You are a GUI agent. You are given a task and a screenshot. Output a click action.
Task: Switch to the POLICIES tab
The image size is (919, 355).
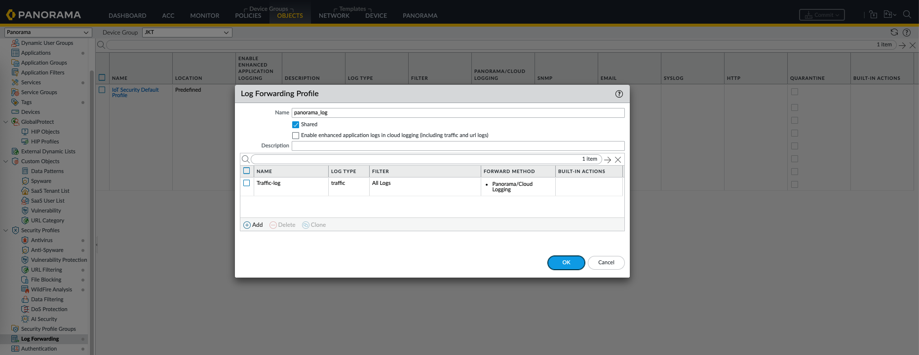(x=248, y=16)
